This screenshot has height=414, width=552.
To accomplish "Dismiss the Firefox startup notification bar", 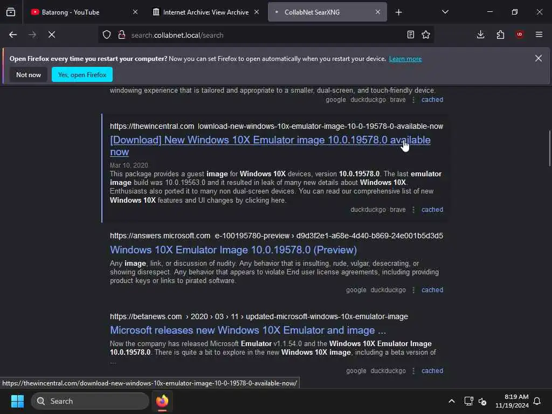I will click(x=539, y=58).
